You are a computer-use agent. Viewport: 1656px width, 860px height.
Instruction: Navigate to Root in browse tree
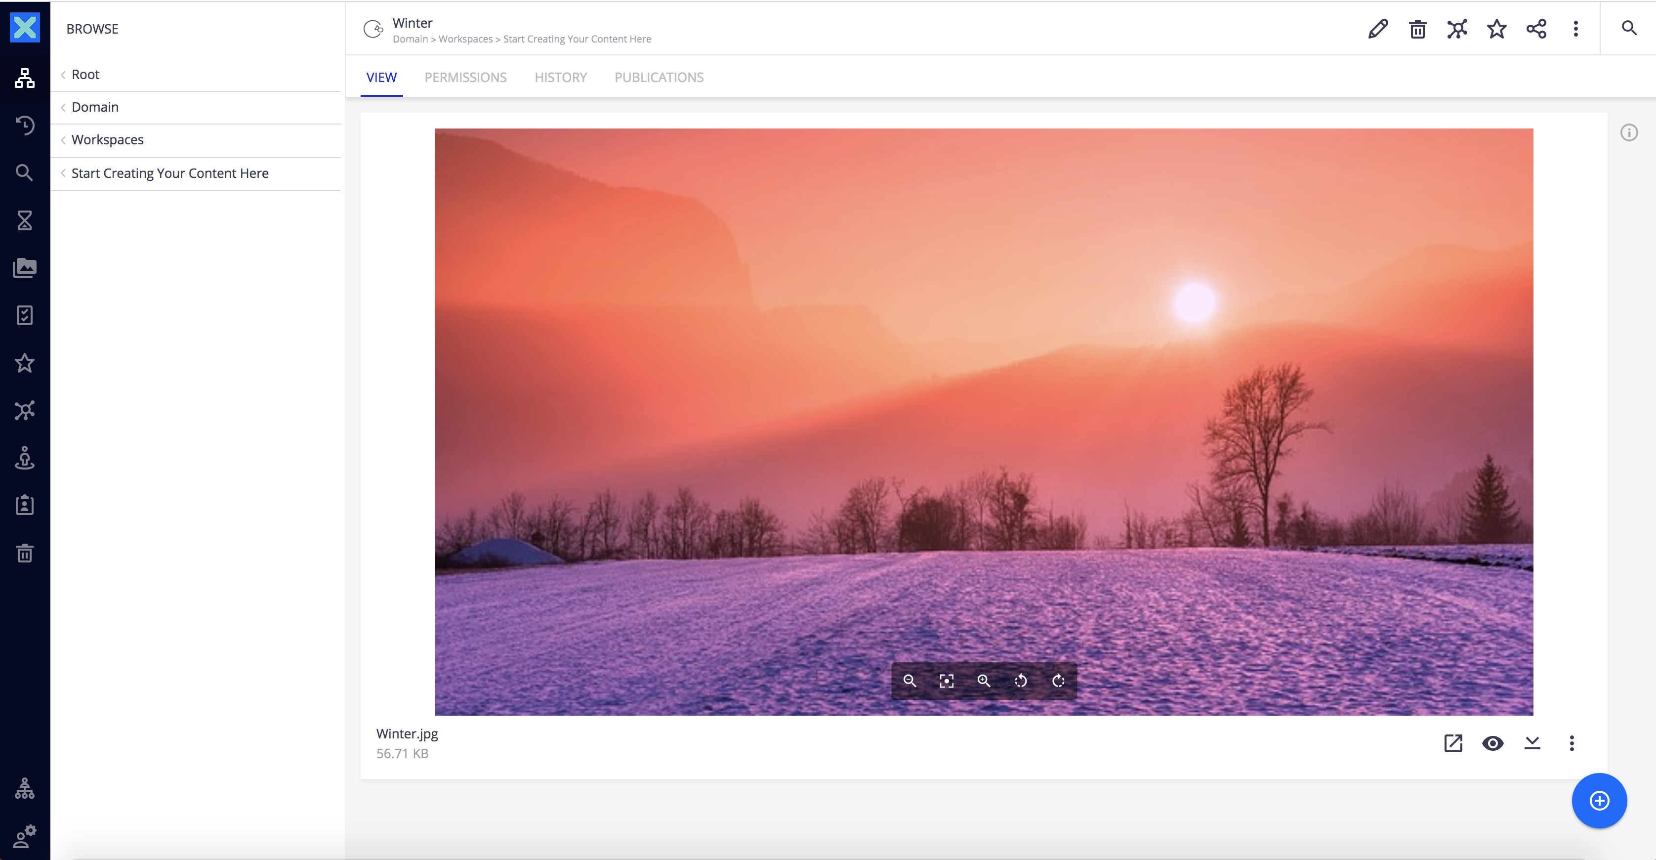(x=85, y=75)
